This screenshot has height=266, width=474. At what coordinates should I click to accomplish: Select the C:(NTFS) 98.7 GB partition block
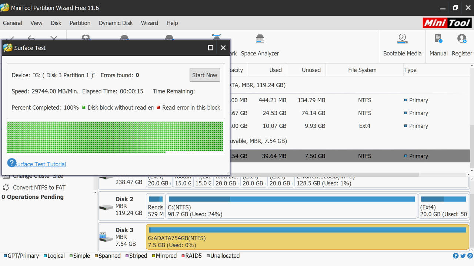click(x=292, y=206)
